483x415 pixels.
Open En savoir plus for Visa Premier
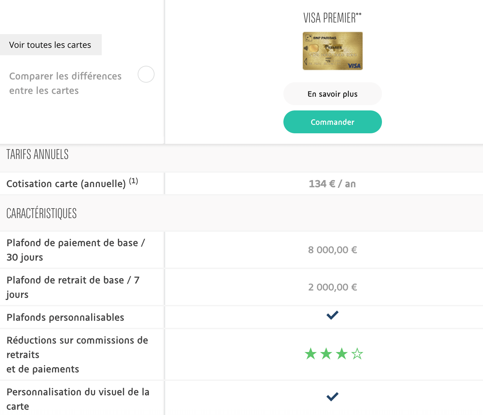click(x=332, y=94)
